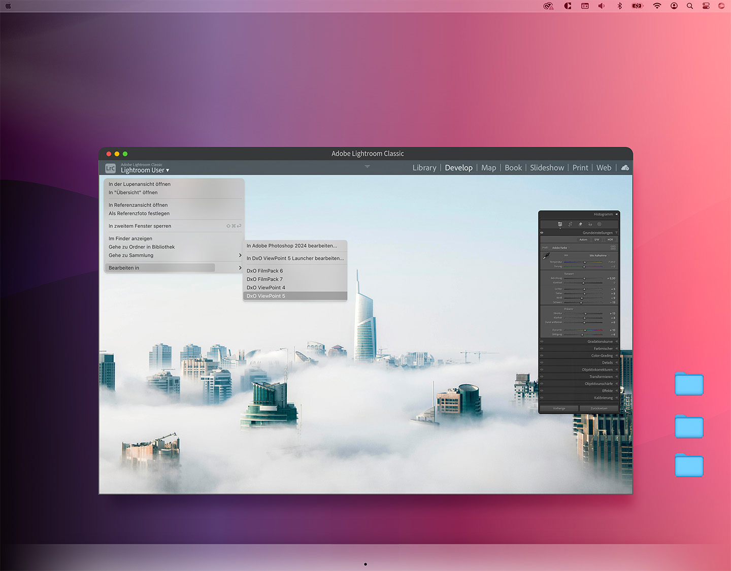Select the Red eye correction icon
The height and width of the screenshot is (571, 731).
pos(590,224)
